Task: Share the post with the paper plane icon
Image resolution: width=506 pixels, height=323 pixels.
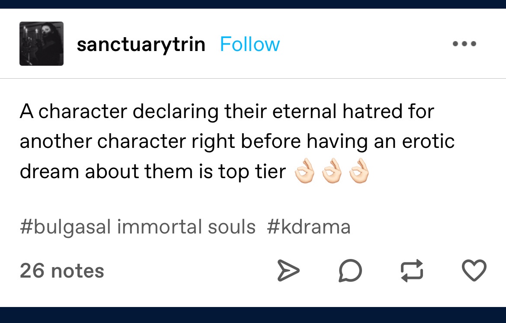Action: click(x=288, y=271)
